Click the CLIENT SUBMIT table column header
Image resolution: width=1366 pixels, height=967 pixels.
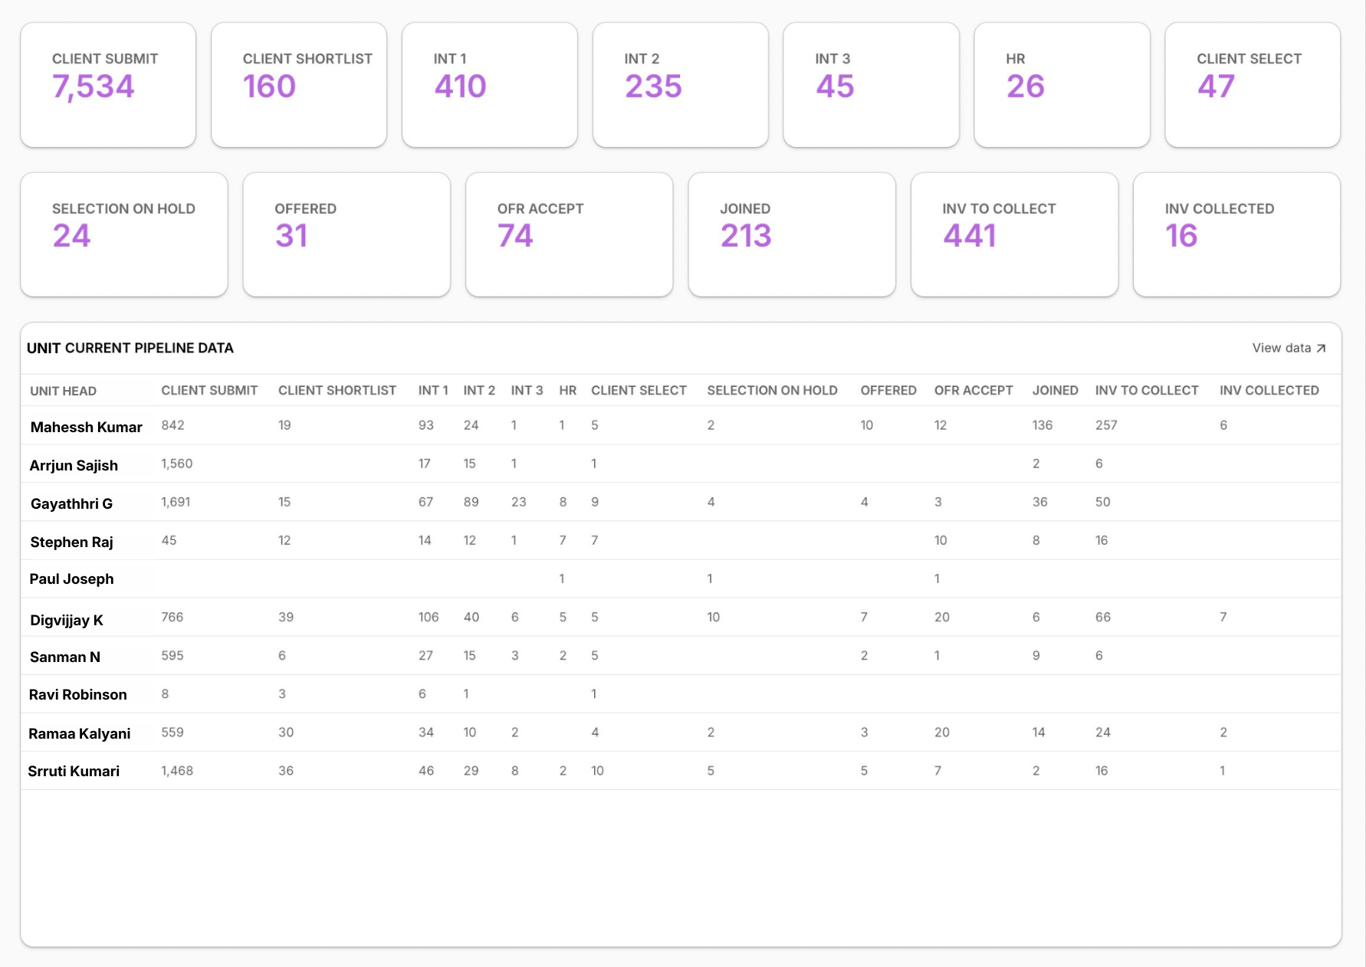pos(209,391)
